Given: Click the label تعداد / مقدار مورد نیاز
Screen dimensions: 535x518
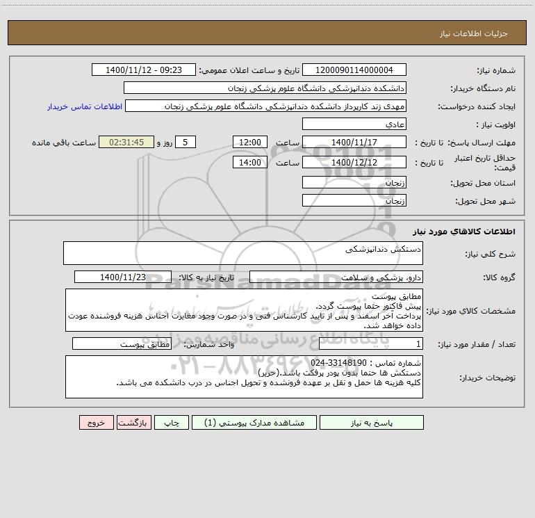Looking at the screenshot, I should pos(477,344).
